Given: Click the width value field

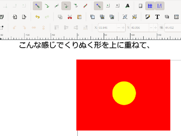Looking at the screenshot, I should [173, 28].
